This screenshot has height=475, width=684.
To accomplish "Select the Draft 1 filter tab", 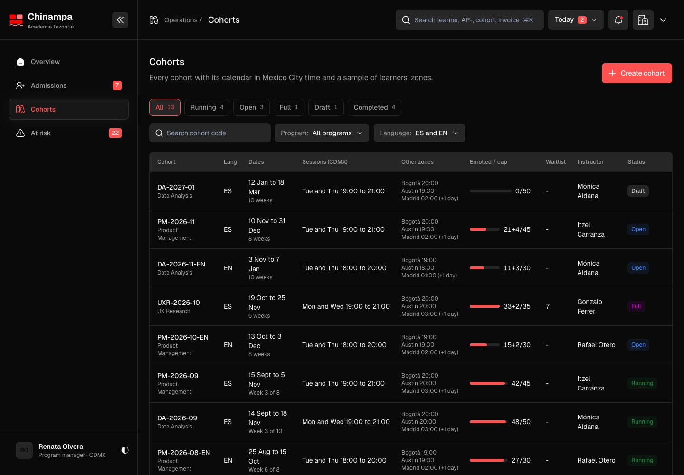I will coord(326,107).
